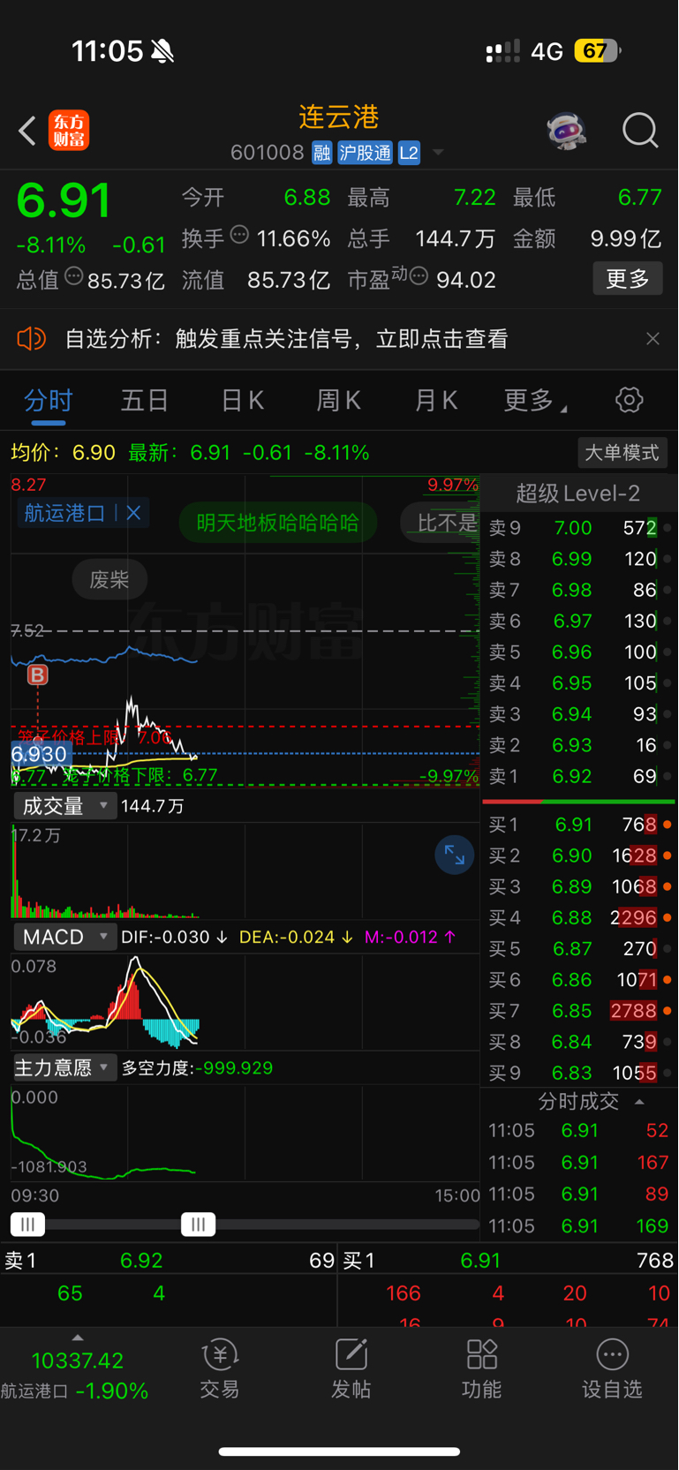Switch to the 日K tab
Image resolution: width=679 pixels, height=1470 pixels.
[242, 401]
